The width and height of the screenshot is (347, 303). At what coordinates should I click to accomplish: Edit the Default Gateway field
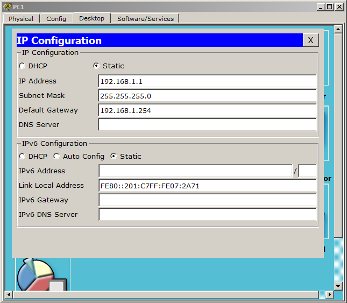pos(207,110)
